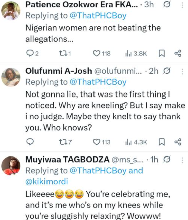This screenshot has height=220, width=188.
Task: Reply to Olufunmi A-Josh's tweet
Action: click(30, 142)
